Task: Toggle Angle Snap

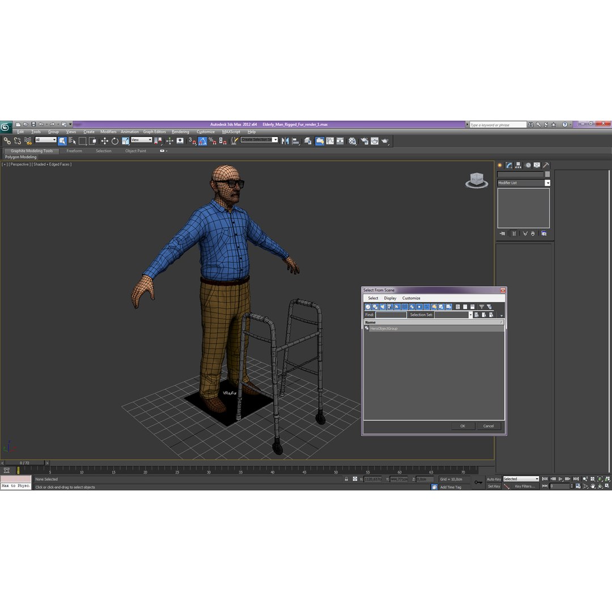Action: pyautogui.click(x=202, y=141)
